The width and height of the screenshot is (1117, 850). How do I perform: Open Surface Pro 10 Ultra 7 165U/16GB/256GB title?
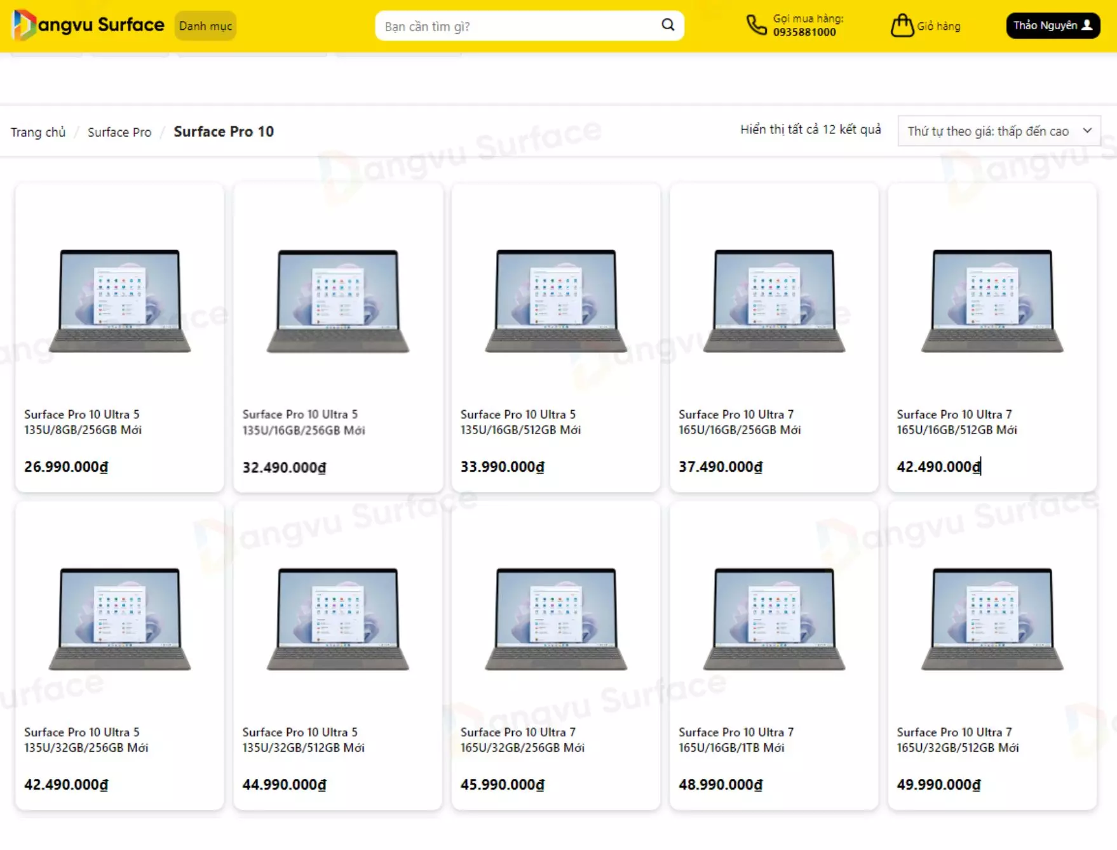tap(740, 422)
